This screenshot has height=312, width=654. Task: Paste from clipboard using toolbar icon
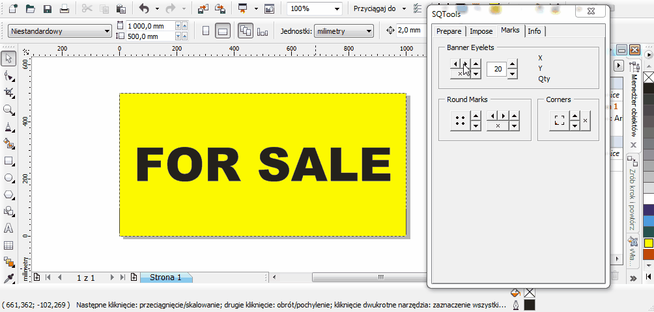tap(121, 8)
